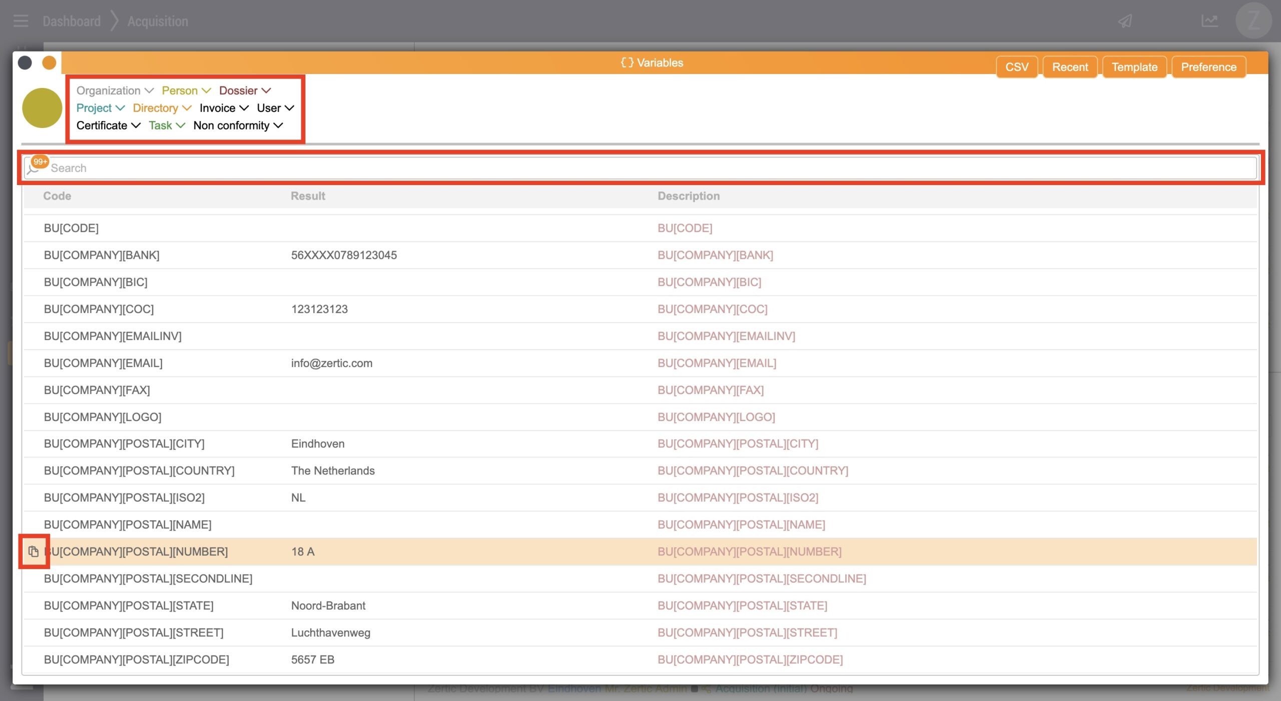The height and width of the screenshot is (701, 1281).
Task: Click the search magnifier icon with 99+ badge
Action: (34, 168)
